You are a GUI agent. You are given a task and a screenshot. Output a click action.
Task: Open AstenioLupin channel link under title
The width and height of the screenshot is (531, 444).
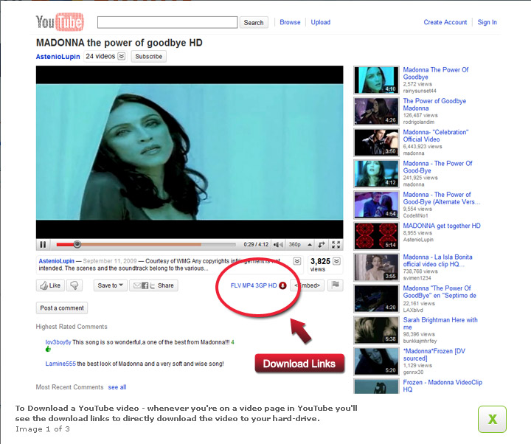[58, 57]
